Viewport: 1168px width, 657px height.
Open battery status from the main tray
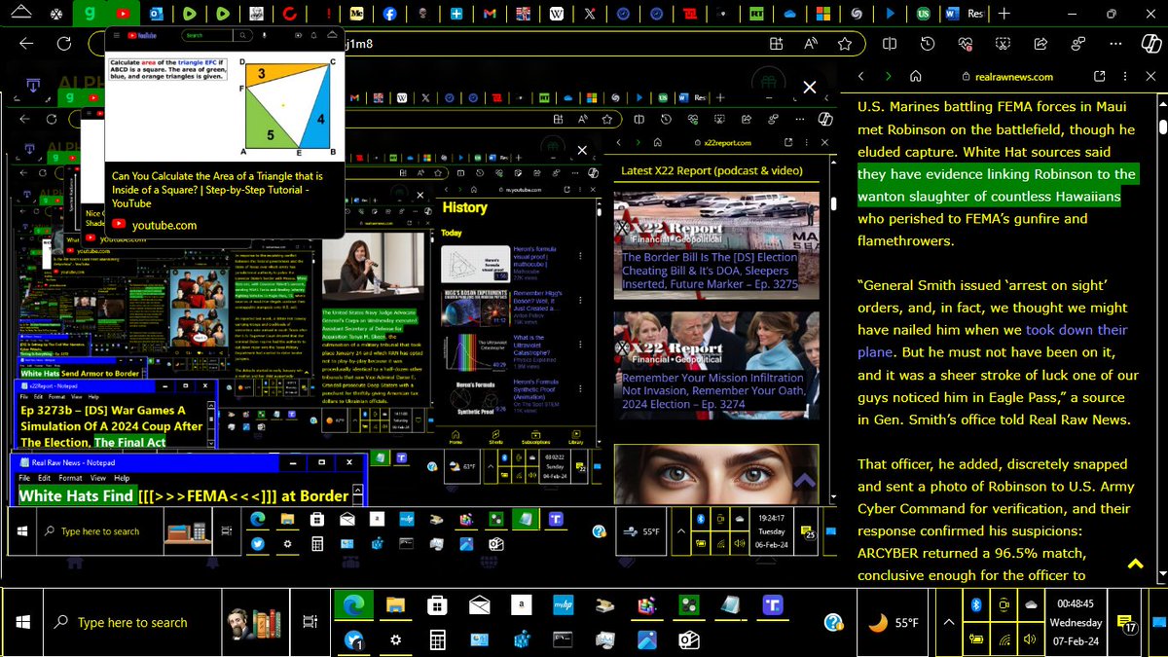[x=976, y=639]
